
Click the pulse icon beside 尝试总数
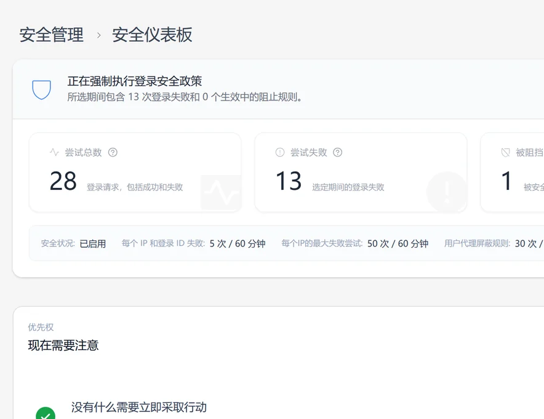tap(55, 152)
